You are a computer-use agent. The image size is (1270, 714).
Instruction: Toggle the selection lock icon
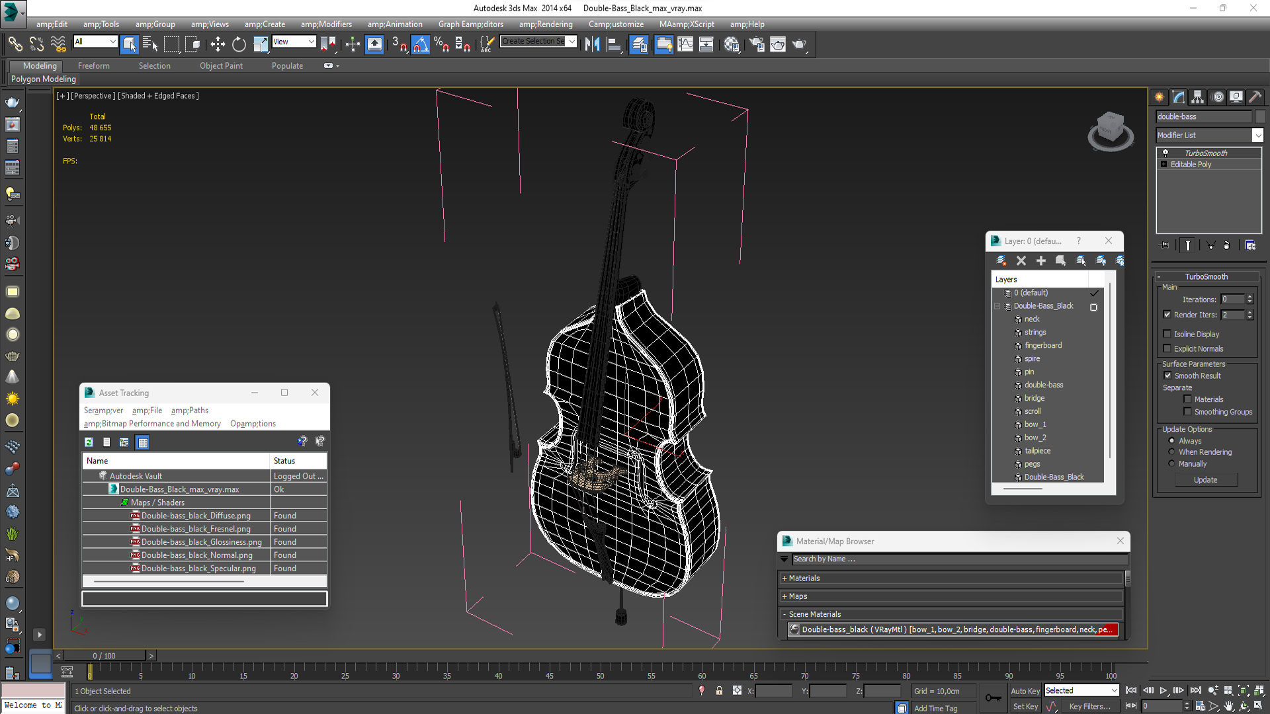point(719,691)
